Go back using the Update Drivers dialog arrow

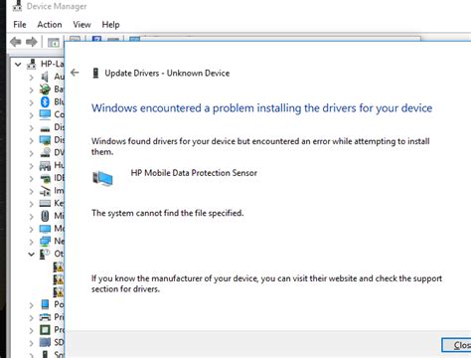pos(75,73)
